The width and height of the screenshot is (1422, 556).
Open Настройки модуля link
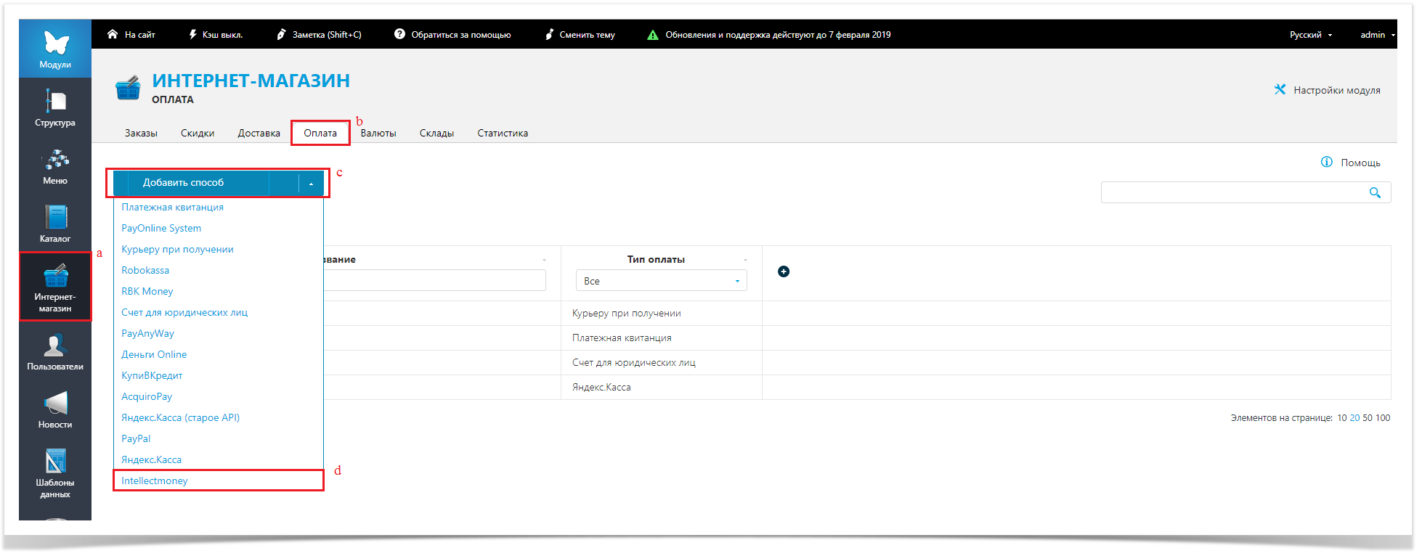[x=1328, y=90]
